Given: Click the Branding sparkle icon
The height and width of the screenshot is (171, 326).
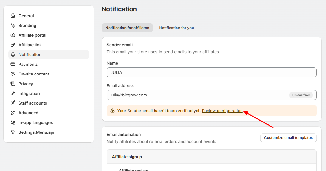Looking at the screenshot, I should 13,25.
